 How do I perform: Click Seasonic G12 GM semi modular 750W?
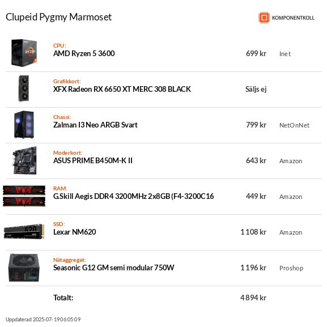pos(114,267)
